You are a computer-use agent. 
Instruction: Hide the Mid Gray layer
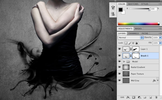119,80
